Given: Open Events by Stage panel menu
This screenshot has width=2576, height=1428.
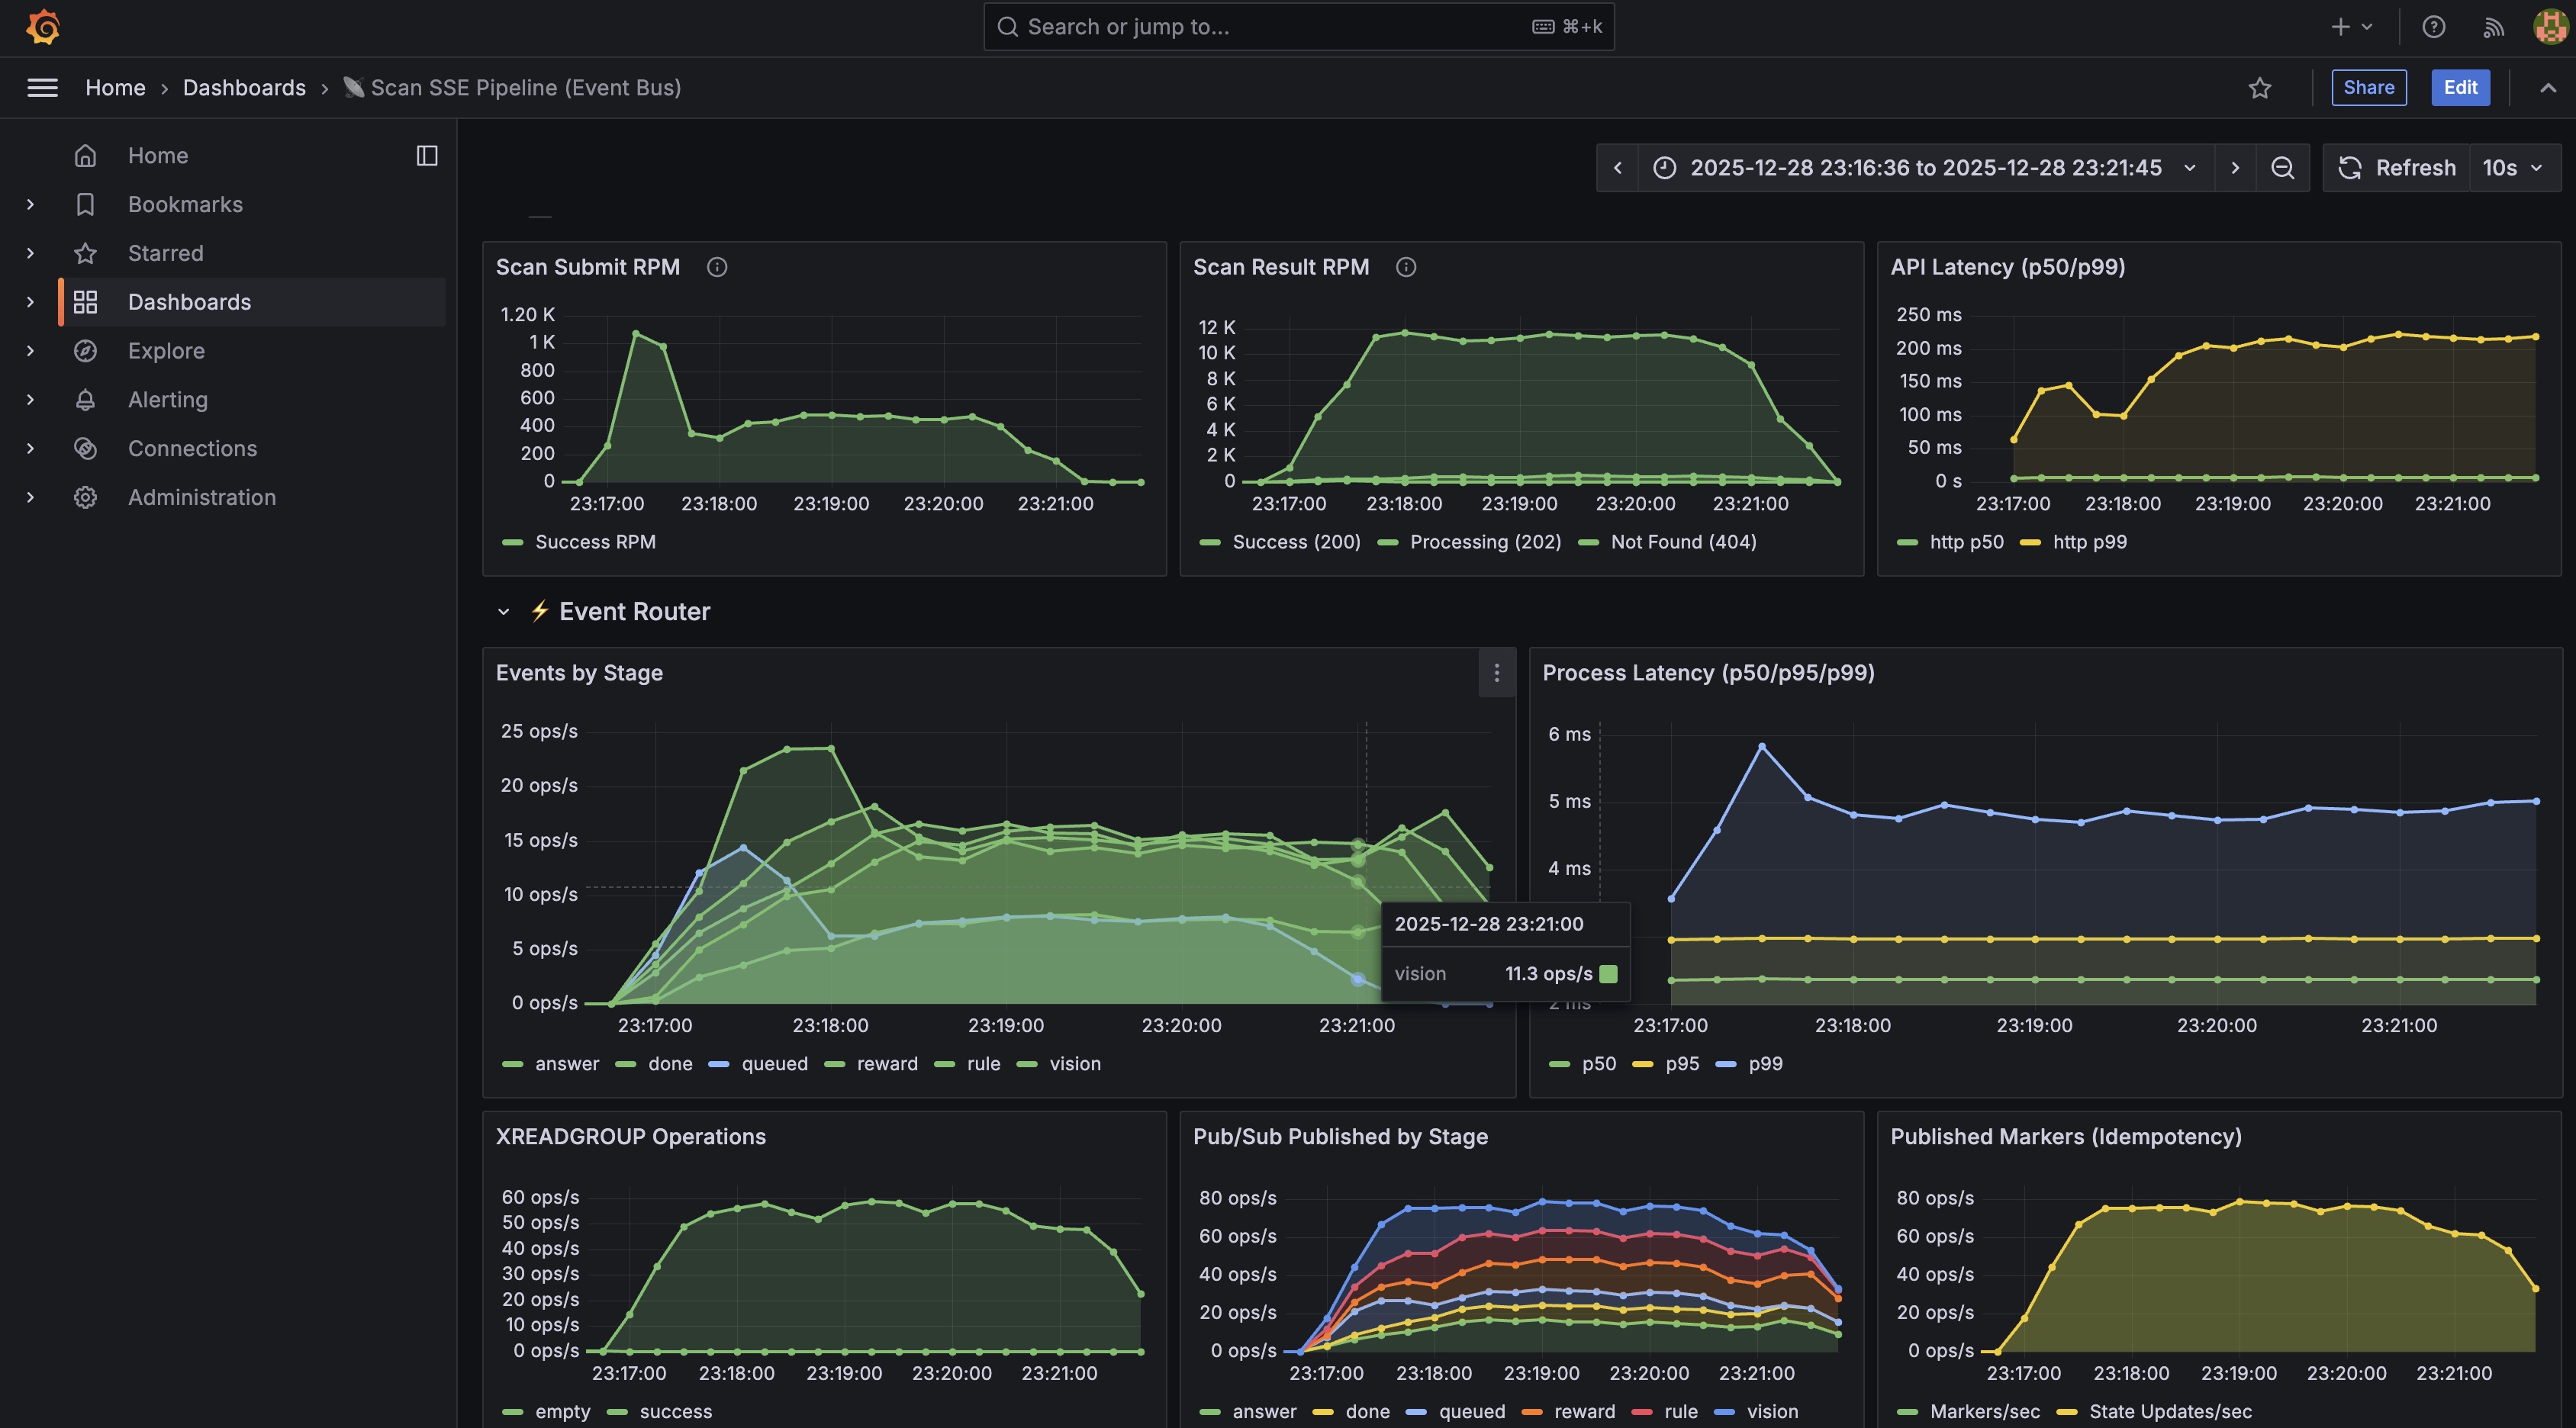Looking at the screenshot, I should coord(1496,673).
